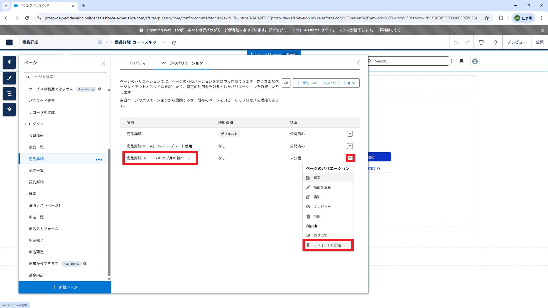Click 新しいページのバリエーション button
This screenshot has height=308, width=548.
point(326,83)
